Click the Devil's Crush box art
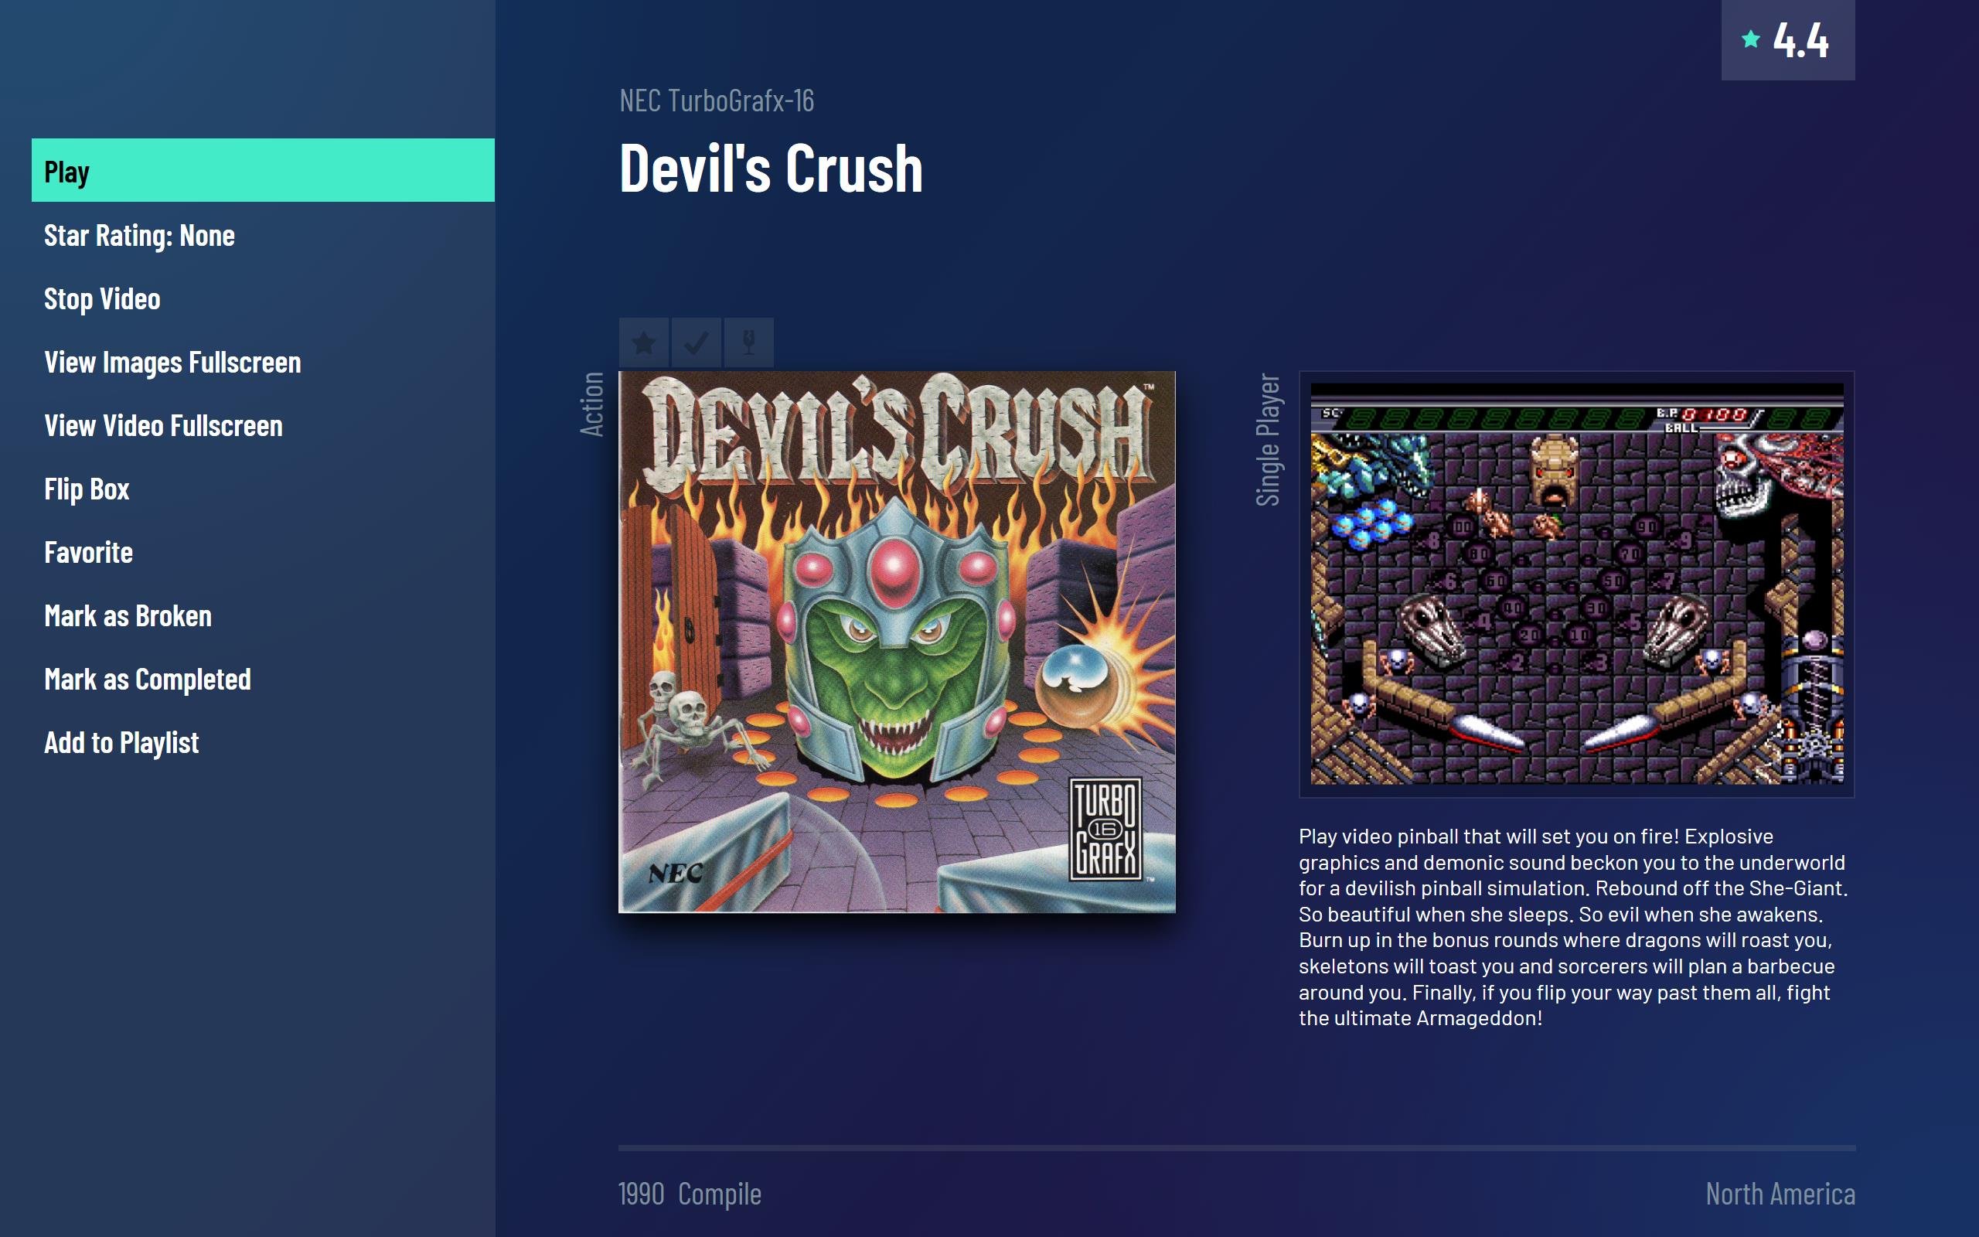Image resolution: width=1979 pixels, height=1237 pixels. click(x=897, y=642)
